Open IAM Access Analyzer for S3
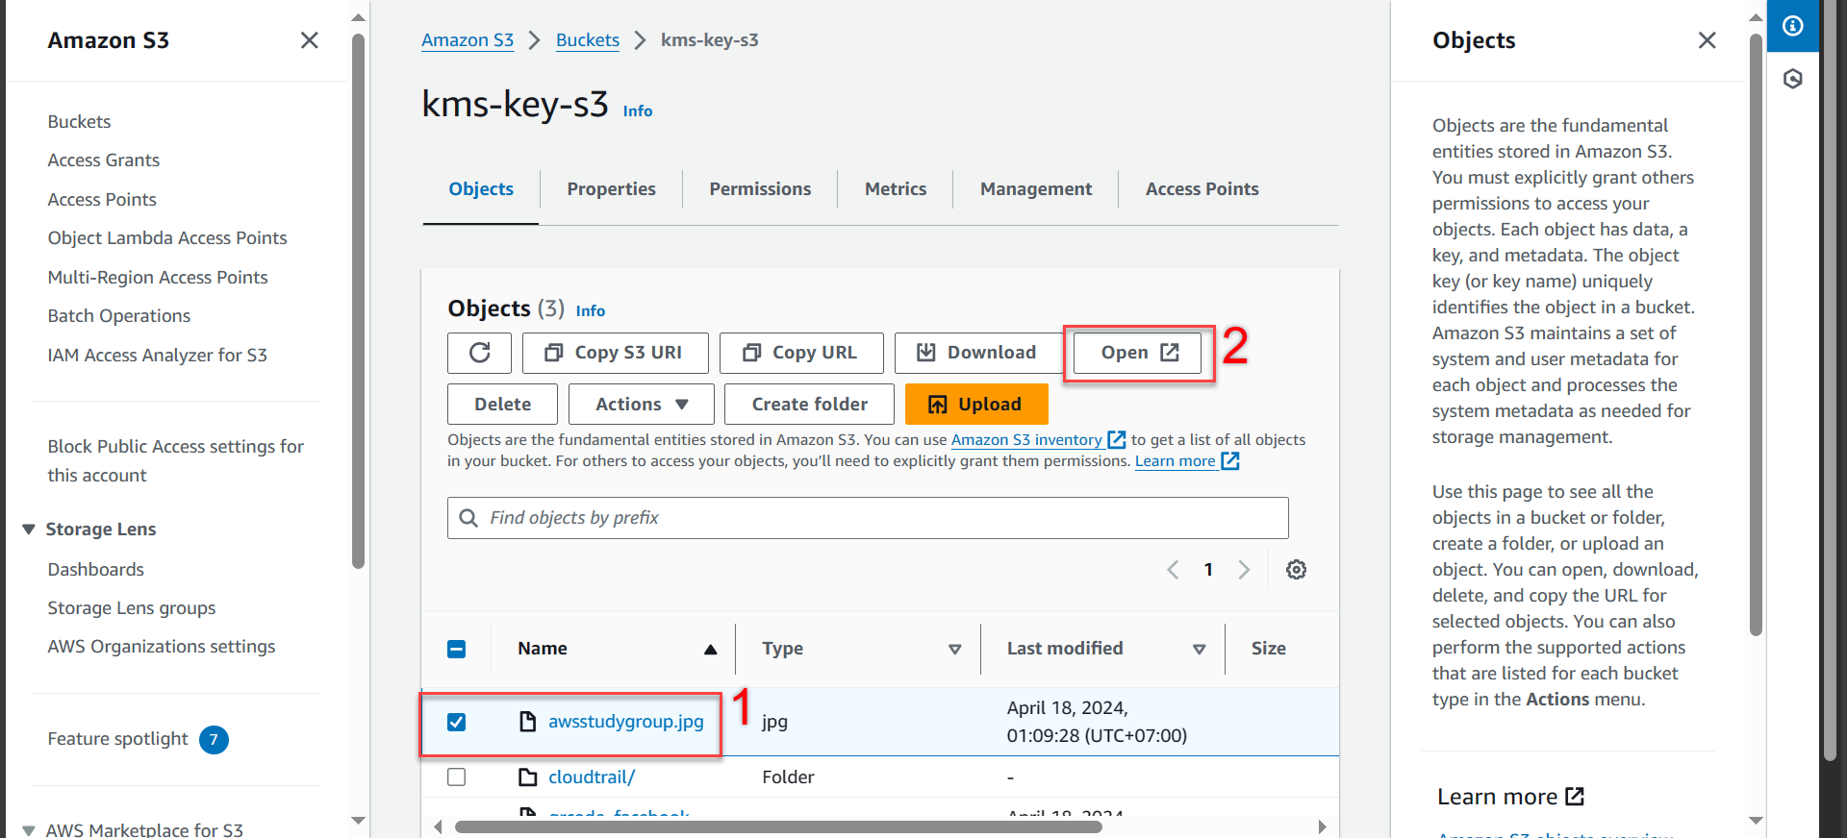1847x838 pixels. (158, 356)
